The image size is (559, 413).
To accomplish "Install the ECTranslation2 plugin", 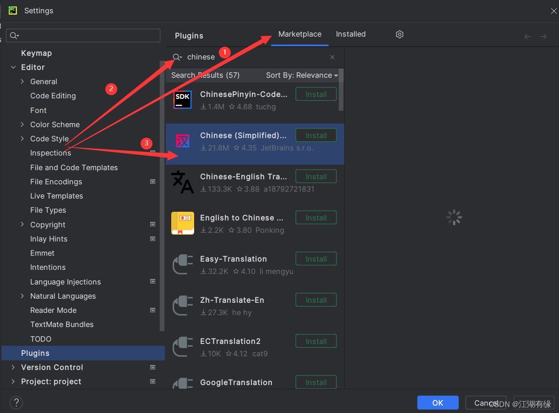I will [x=316, y=341].
